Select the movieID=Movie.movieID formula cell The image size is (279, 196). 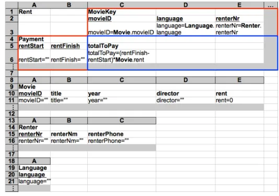pyautogui.click(x=122, y=29)
